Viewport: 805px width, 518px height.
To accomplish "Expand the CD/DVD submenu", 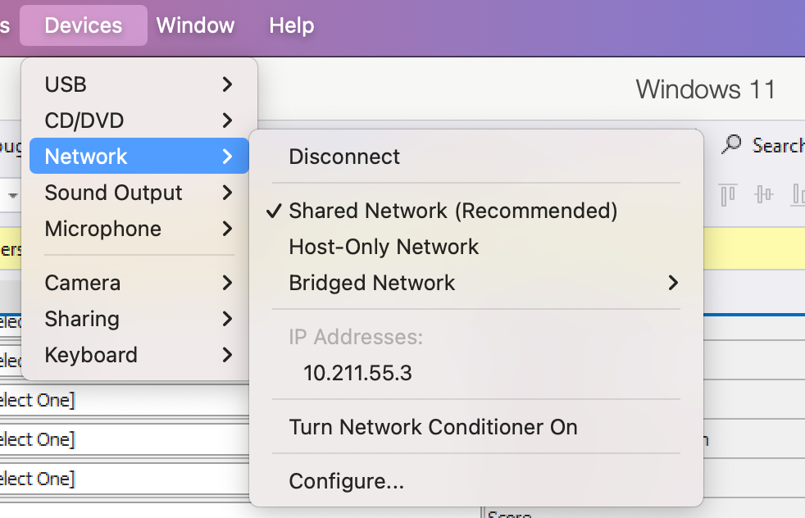I will [139, 120].
